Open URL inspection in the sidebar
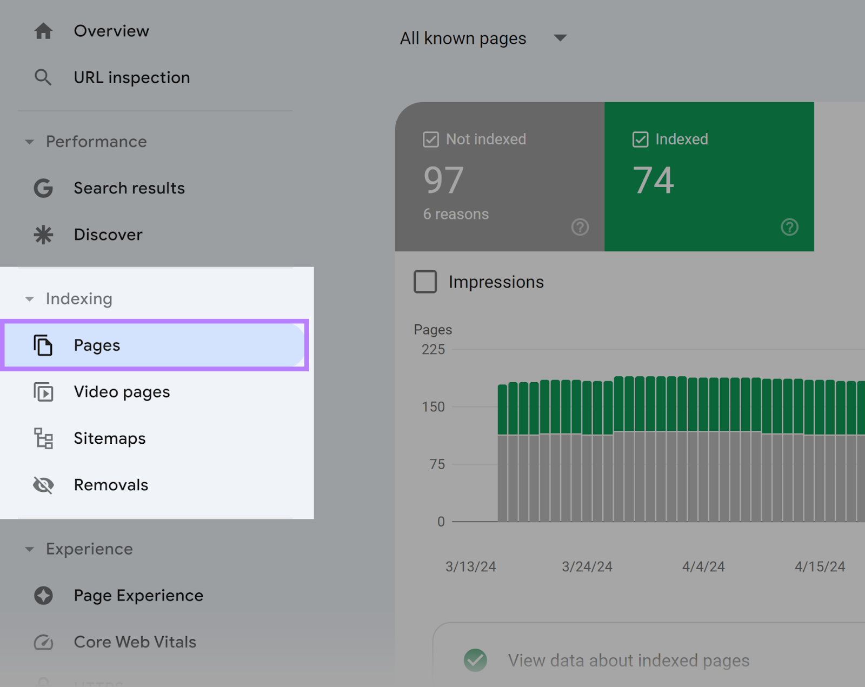 [x=132, y=77]
